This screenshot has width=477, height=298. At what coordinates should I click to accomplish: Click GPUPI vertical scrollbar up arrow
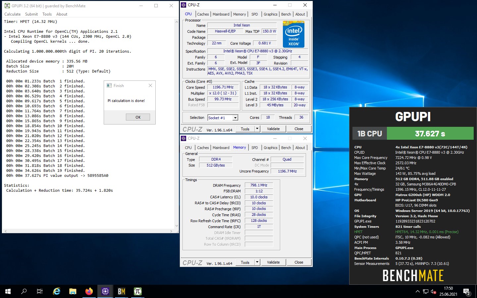pos(177,22)
